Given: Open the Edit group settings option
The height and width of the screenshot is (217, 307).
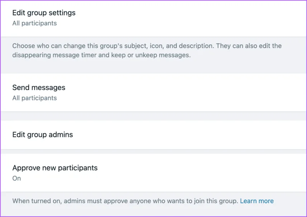Looking at the screenshot, I should 153,18.
